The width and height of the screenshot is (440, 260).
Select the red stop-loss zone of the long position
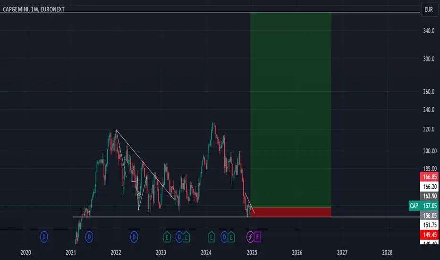[291, 212]
